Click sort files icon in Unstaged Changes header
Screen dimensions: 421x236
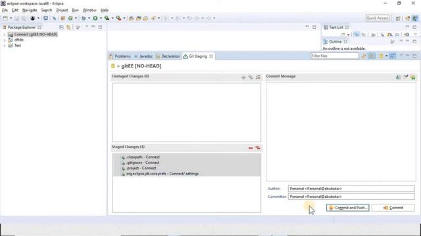tap(258, 77)
